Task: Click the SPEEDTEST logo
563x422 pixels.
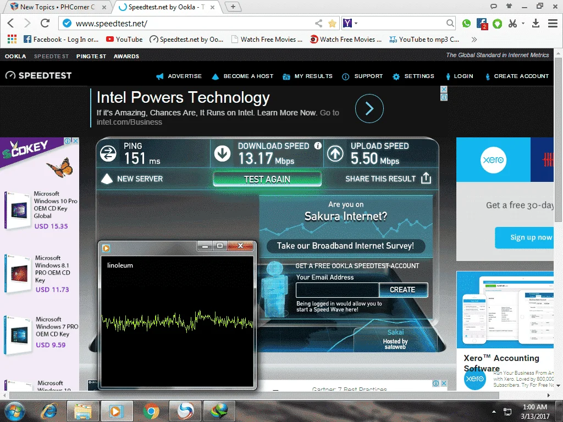Action: click(x=38, y=75)
